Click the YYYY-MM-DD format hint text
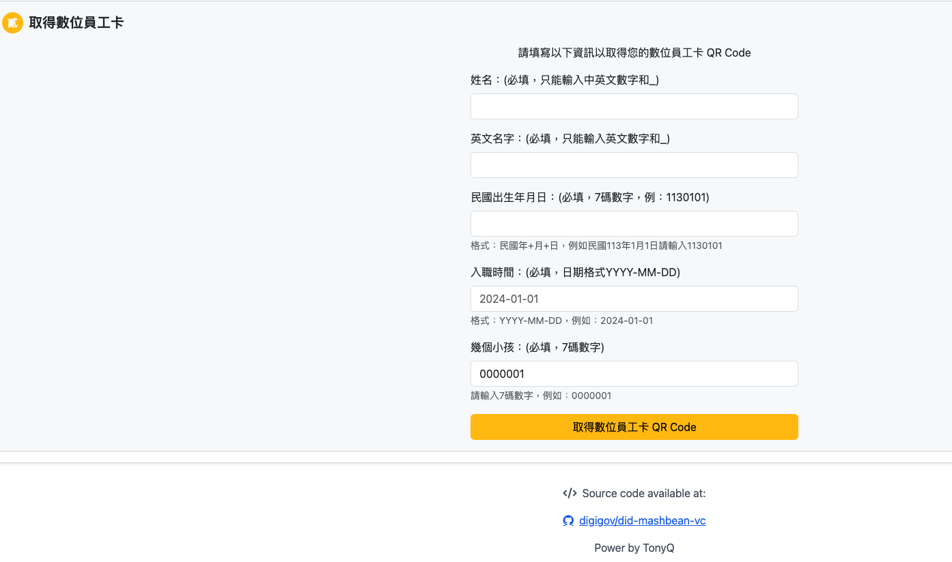The width and height of the screenshot is (952, 562). coord(561,321)
